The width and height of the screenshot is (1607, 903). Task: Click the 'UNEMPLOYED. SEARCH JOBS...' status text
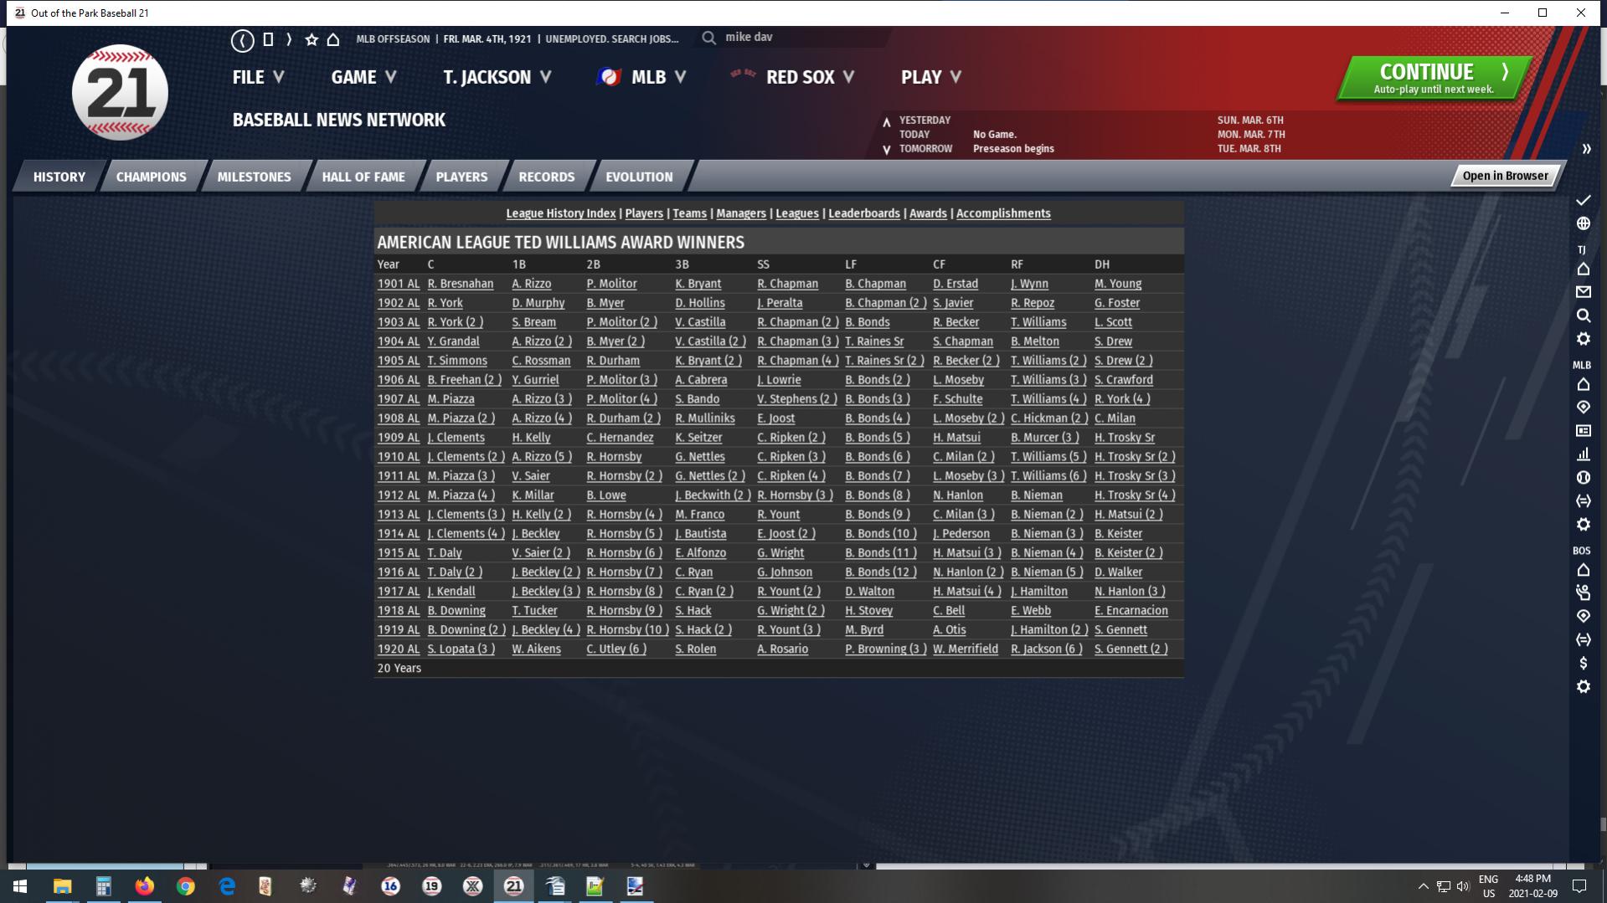(612, 39)
